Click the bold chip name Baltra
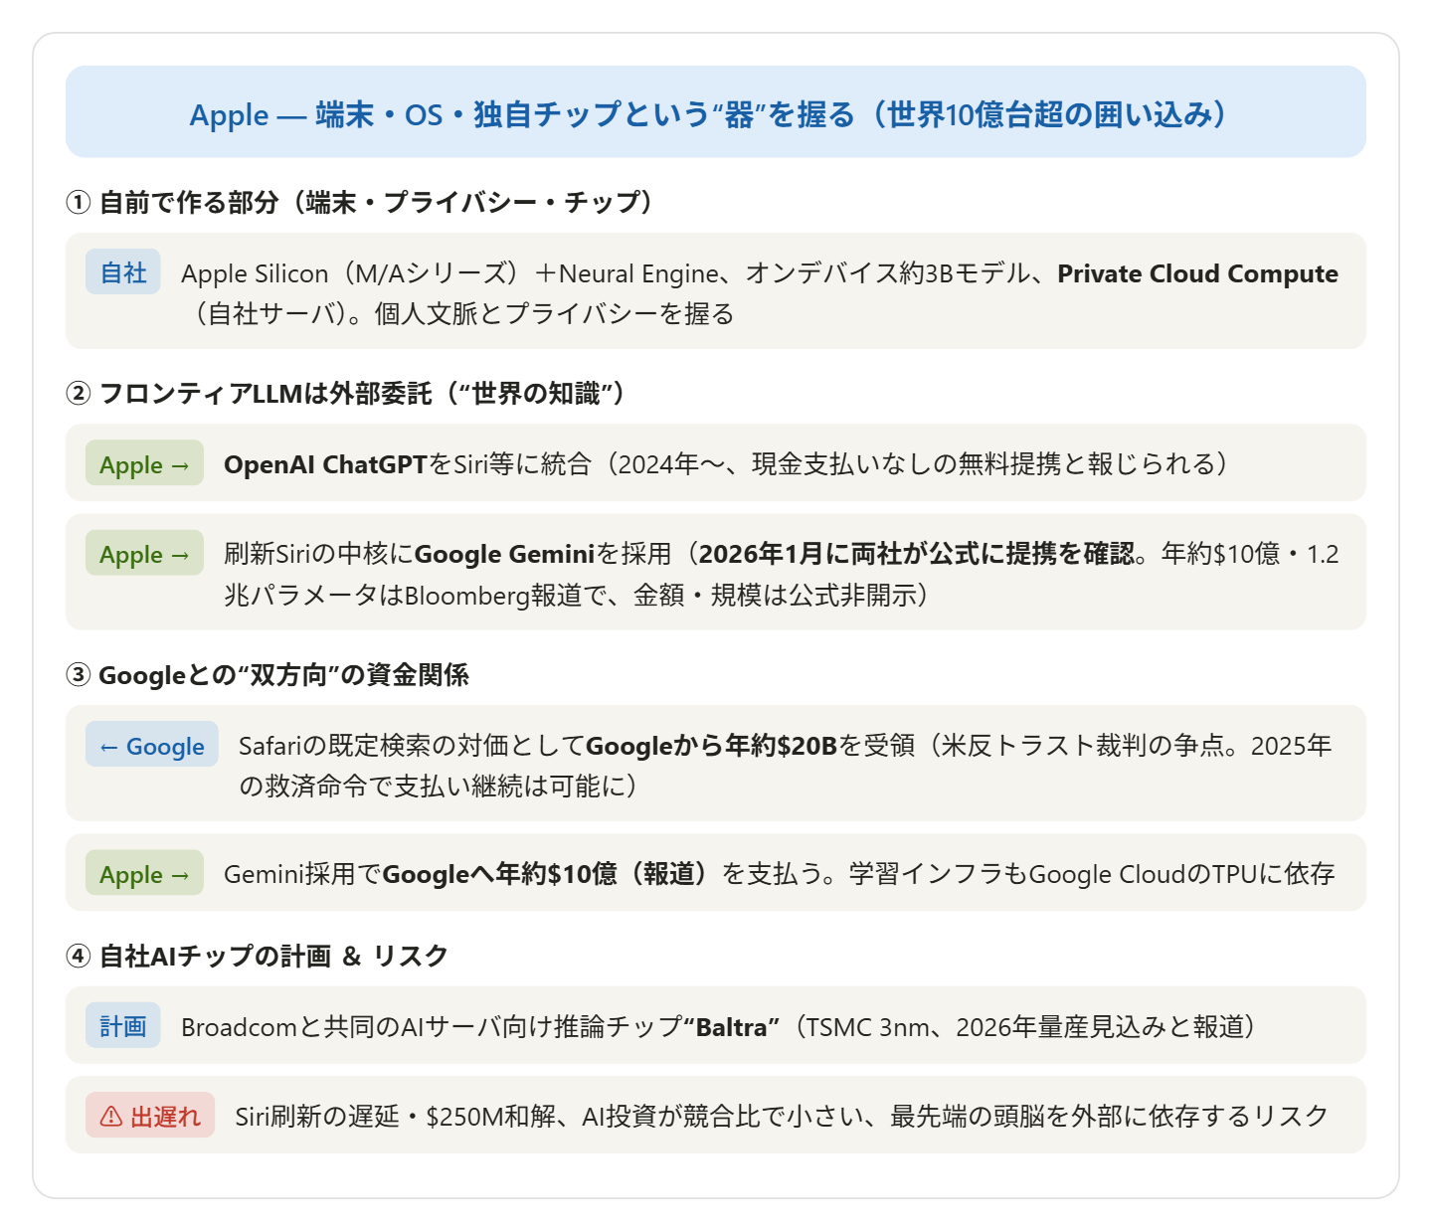Screen dimensions: 1432x1231 click(x=731, y=1027)
